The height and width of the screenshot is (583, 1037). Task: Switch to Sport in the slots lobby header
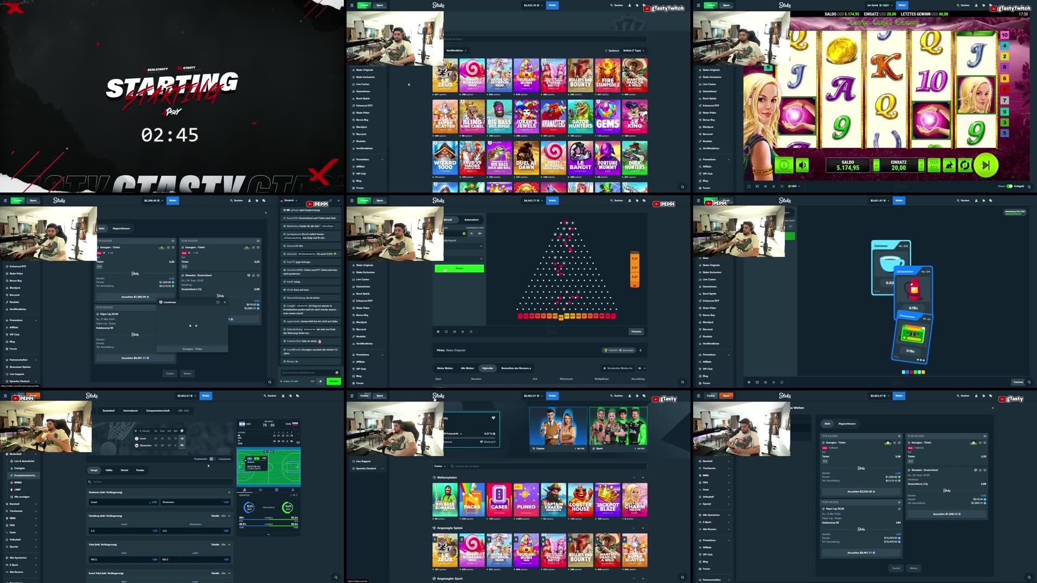(380, 5)
